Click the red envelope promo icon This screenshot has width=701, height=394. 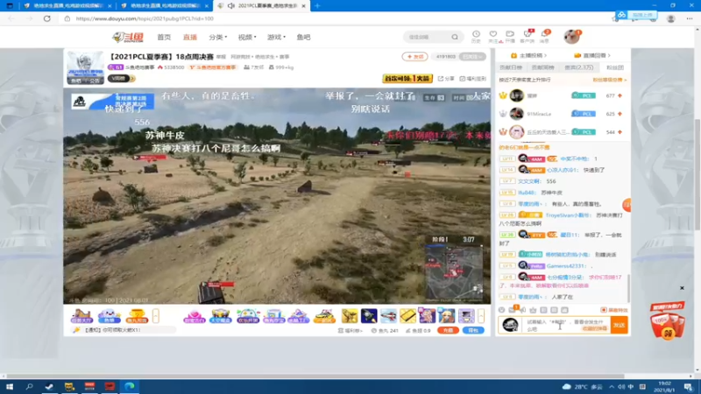point(668,321)
